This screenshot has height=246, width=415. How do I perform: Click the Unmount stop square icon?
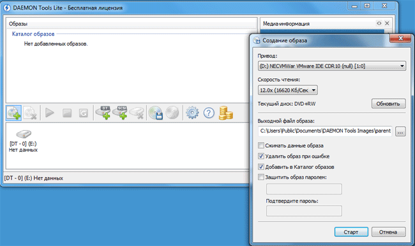[x=67, y=113]
